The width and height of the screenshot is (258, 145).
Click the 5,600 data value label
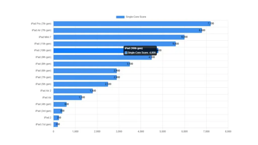click(176, 44)
